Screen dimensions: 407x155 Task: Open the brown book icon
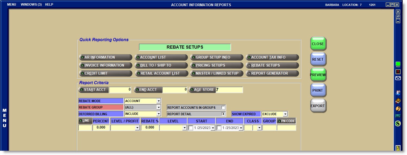pyautogui.click(x=398, y=101)
